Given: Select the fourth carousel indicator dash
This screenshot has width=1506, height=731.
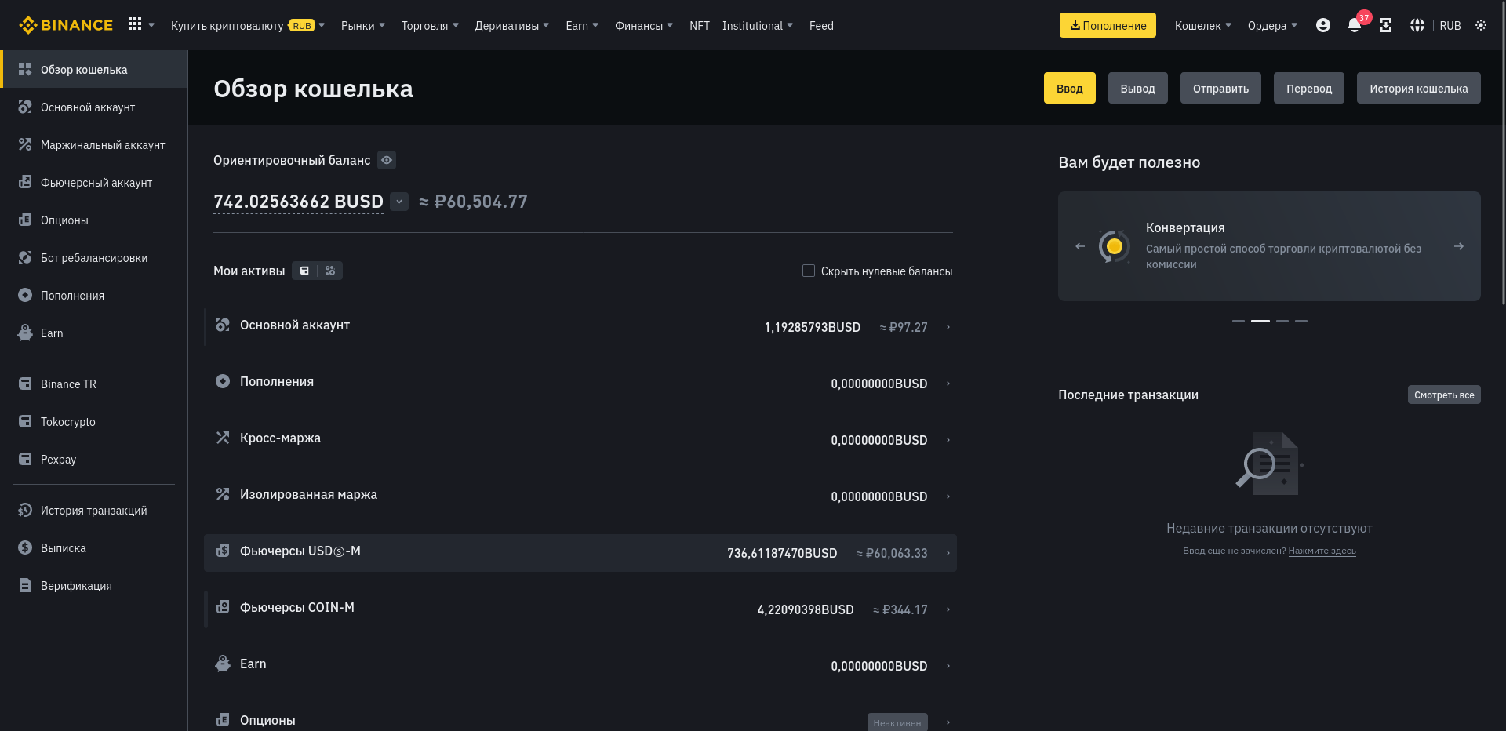Looking at the screenshot, I should [1301, 321].
